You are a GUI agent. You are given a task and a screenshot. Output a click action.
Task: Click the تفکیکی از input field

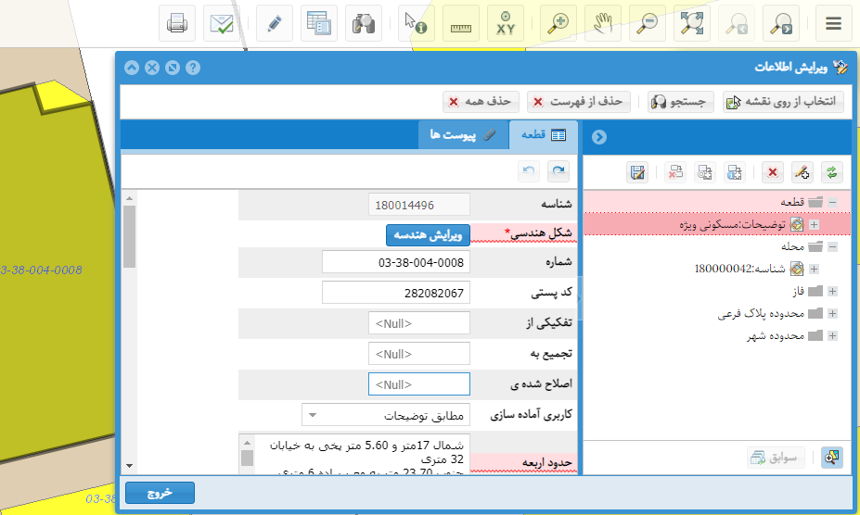point(419,323)
